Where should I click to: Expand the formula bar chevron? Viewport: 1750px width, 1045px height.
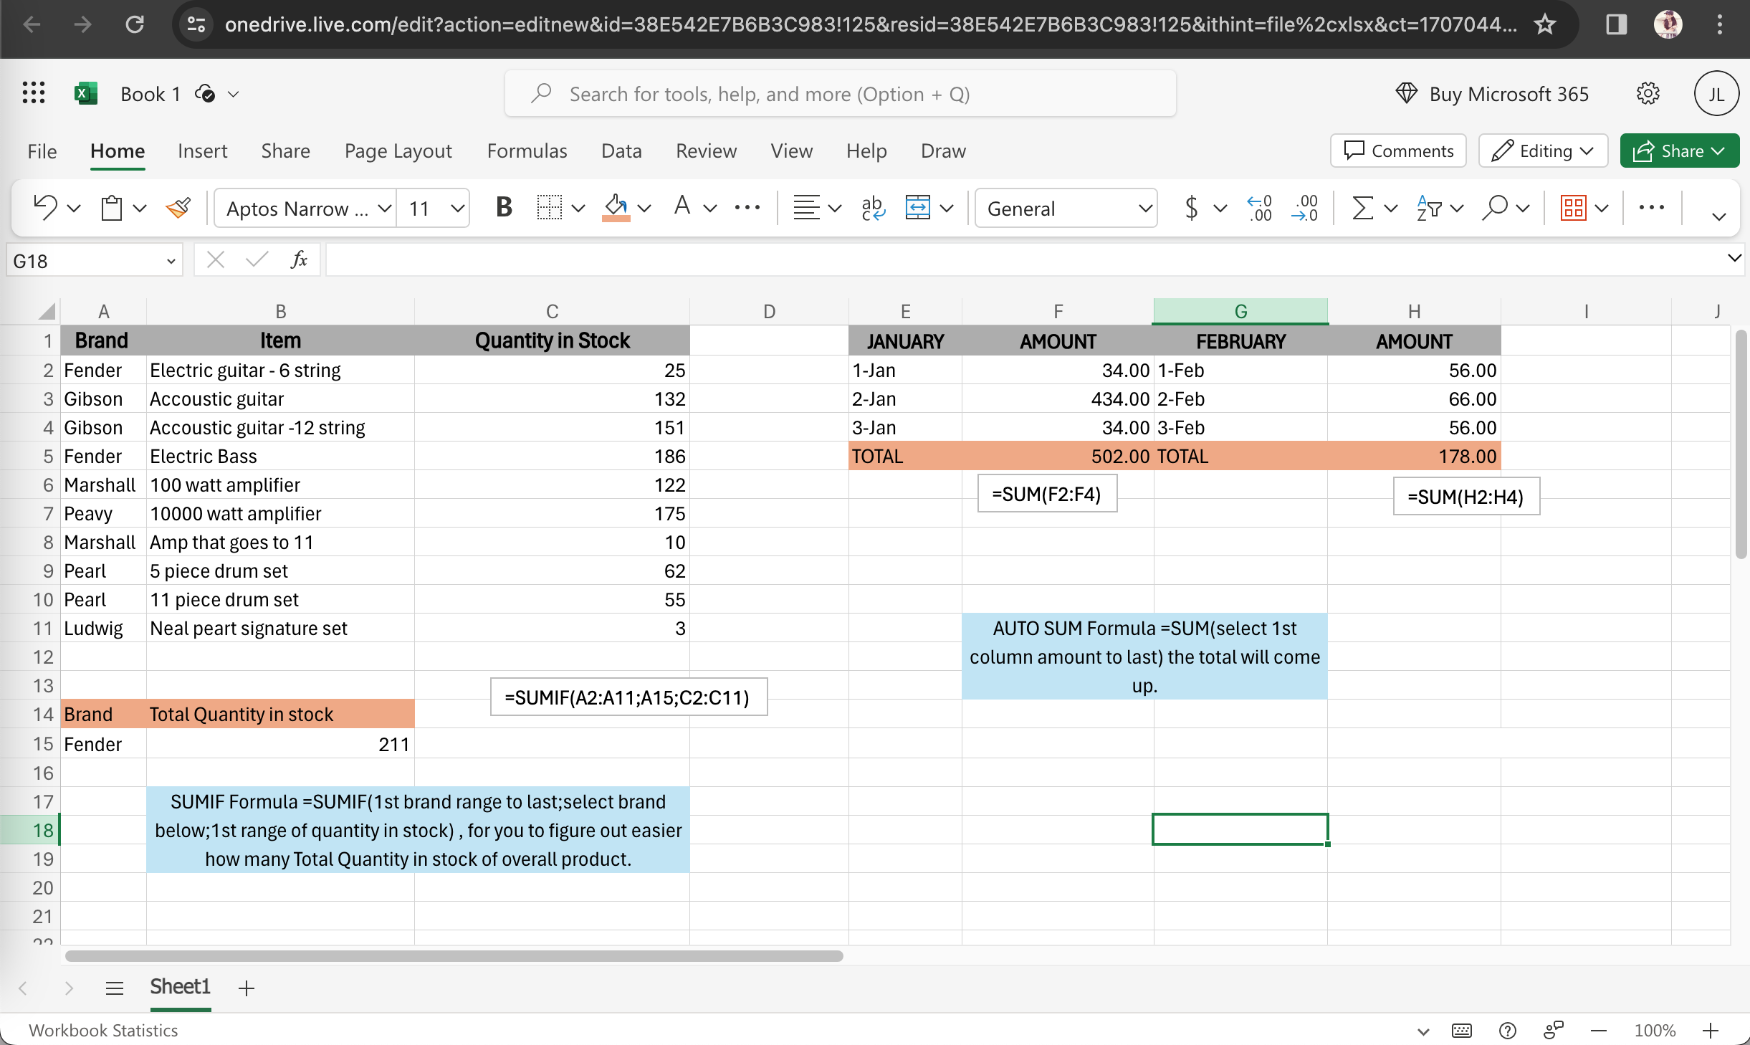[1735, 257]
